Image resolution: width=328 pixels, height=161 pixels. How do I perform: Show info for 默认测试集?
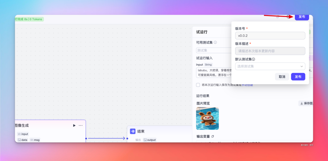[x=253, y=59]
